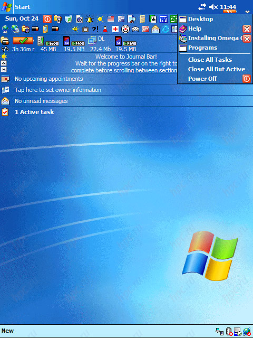Click the globe tray icon in bottom right

[x=247, y=332]
